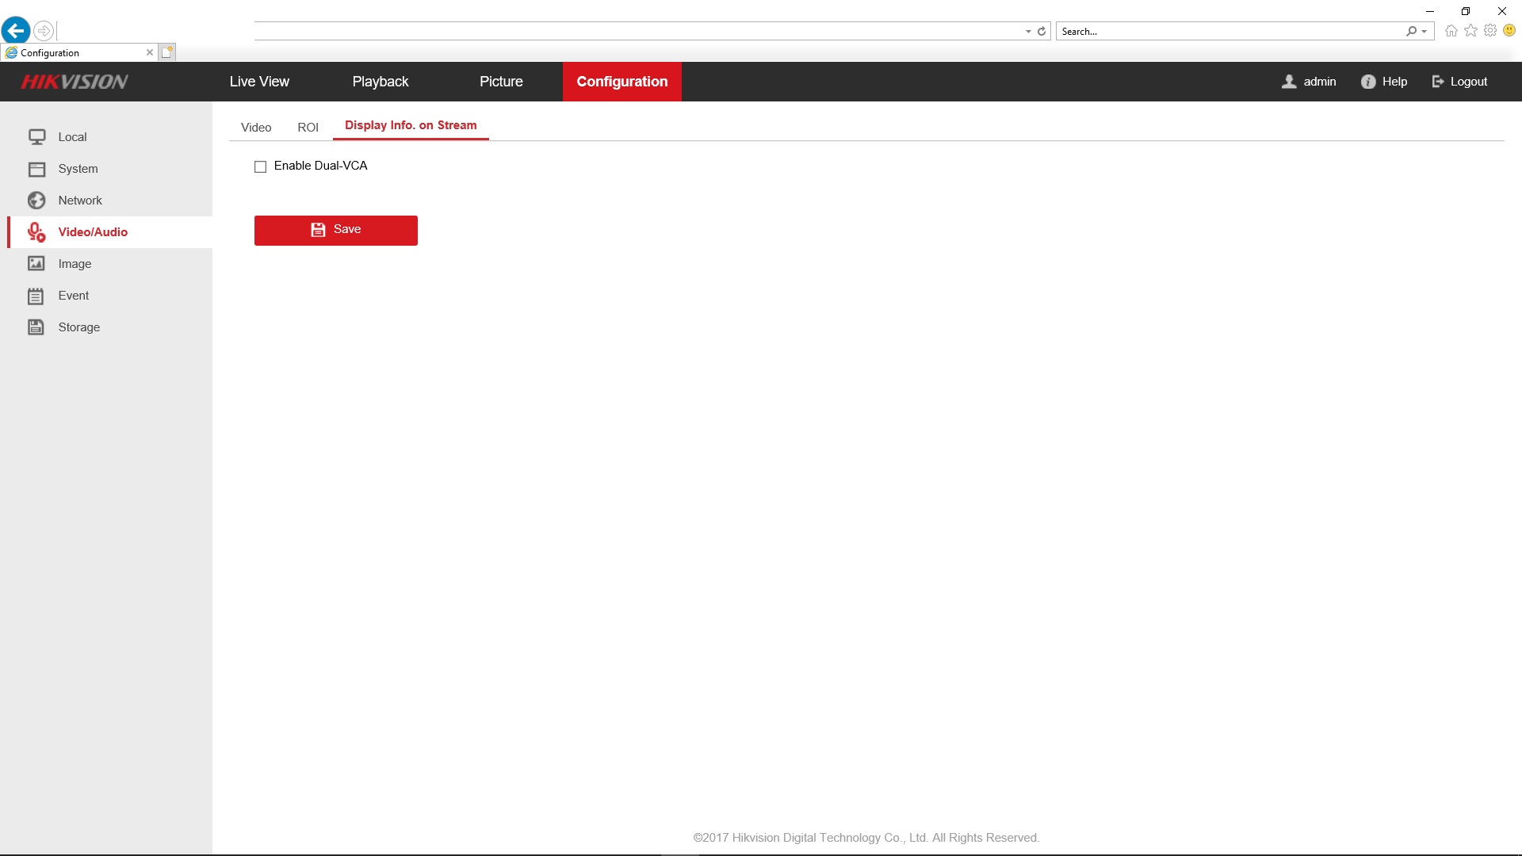Expand the address bar history dropdown arrow
1522x856 pixels.
point(1028,32)
